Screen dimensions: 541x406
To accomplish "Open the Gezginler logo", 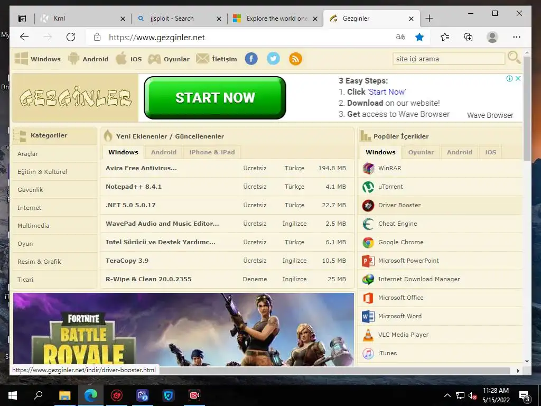I will 75,98.
